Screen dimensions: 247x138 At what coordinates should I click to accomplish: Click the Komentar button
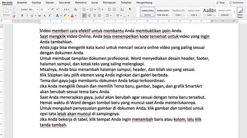click(236, 3)
